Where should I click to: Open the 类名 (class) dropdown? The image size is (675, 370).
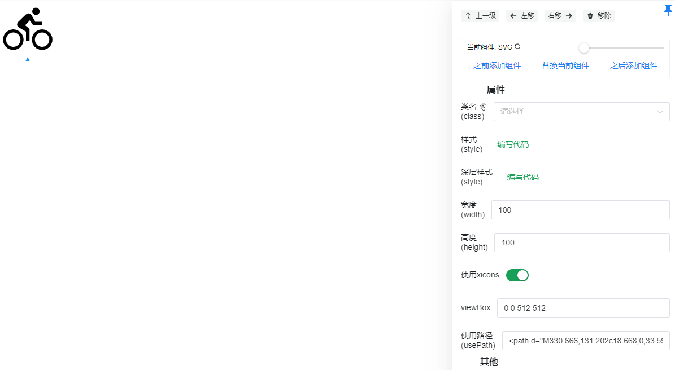point(575,112)
